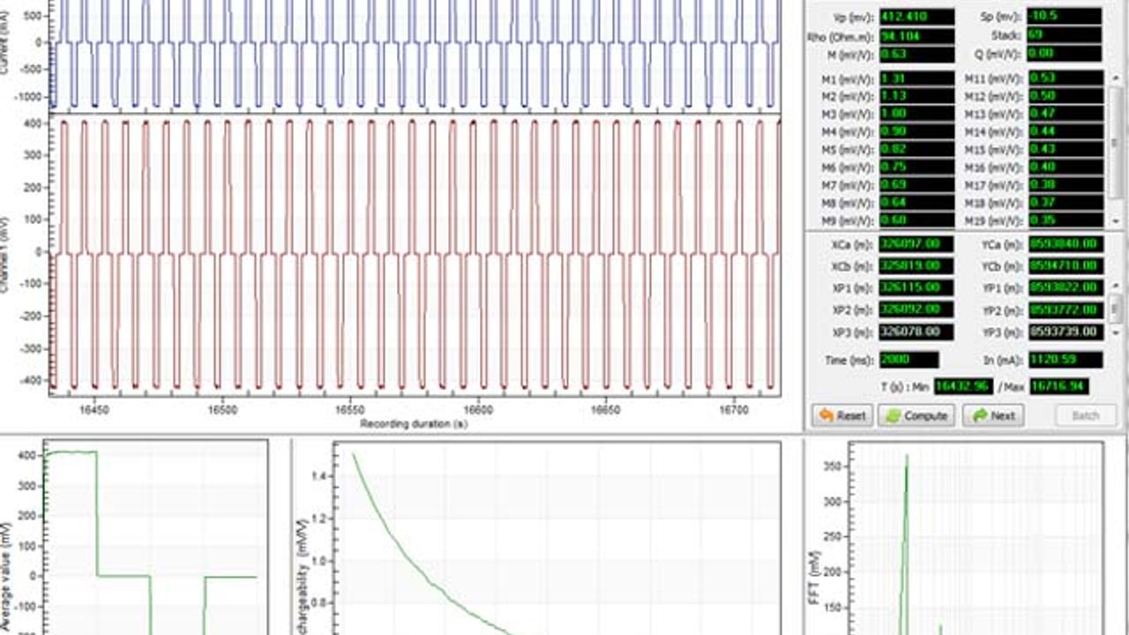1129x635 pixels.
Task: Click the In (mA) current field
Action: 1064,360
